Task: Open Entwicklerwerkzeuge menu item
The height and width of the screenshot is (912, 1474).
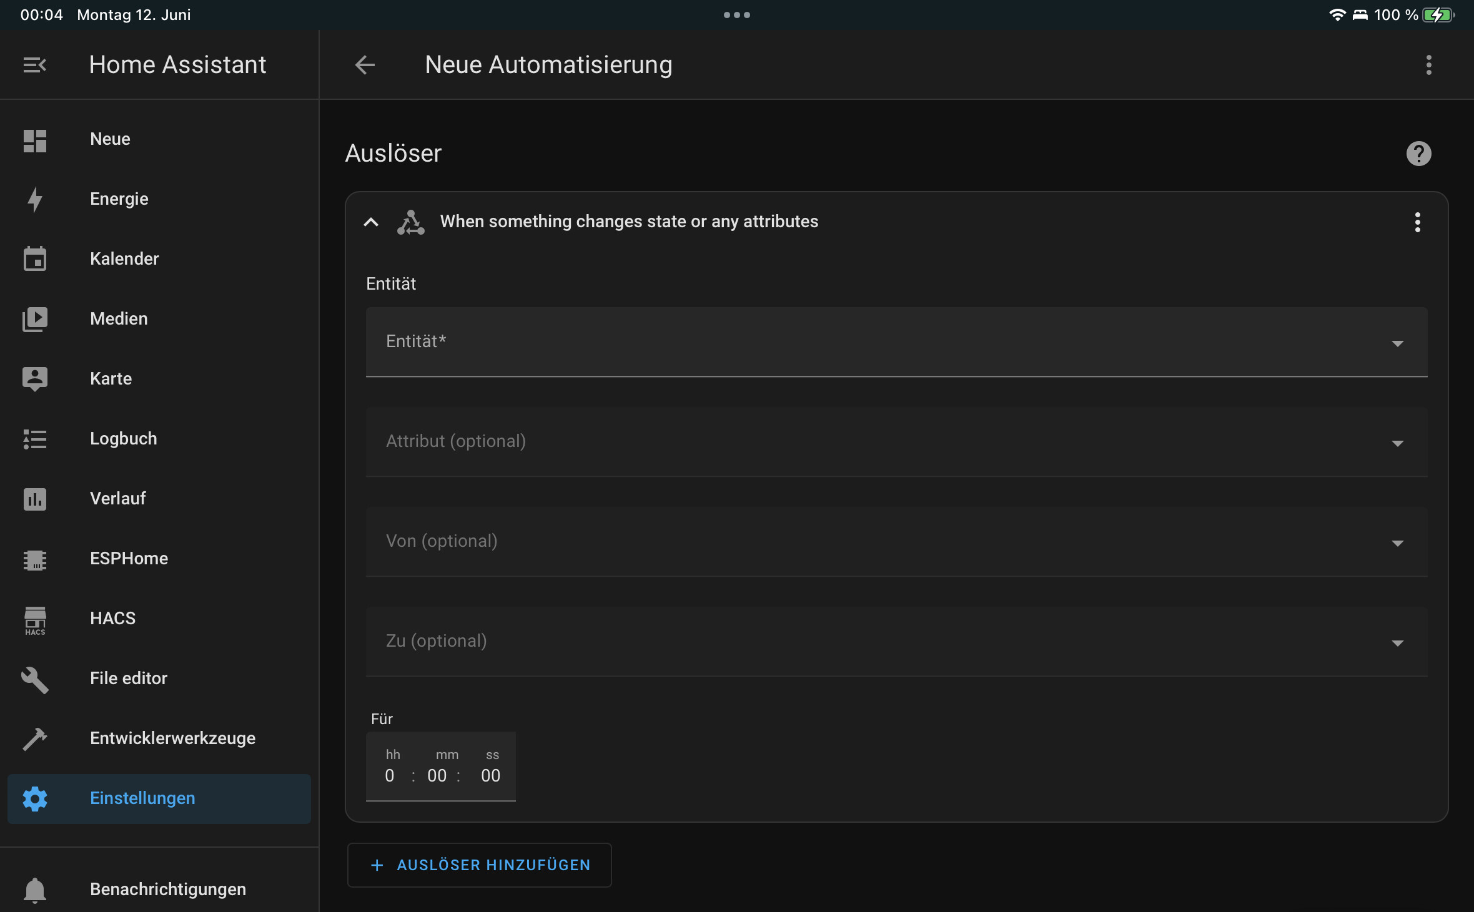Action: [x=159, y=739]
